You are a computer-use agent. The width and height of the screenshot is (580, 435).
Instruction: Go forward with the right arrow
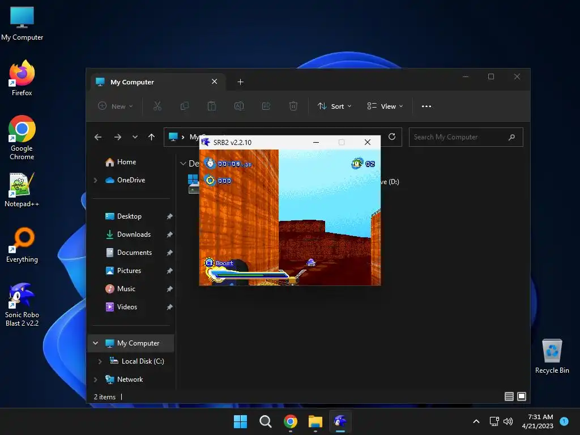pyautogui.click(x=118, y=137)
